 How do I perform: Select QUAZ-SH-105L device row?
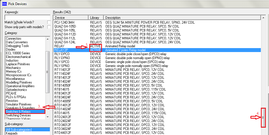tap(157, 30)
